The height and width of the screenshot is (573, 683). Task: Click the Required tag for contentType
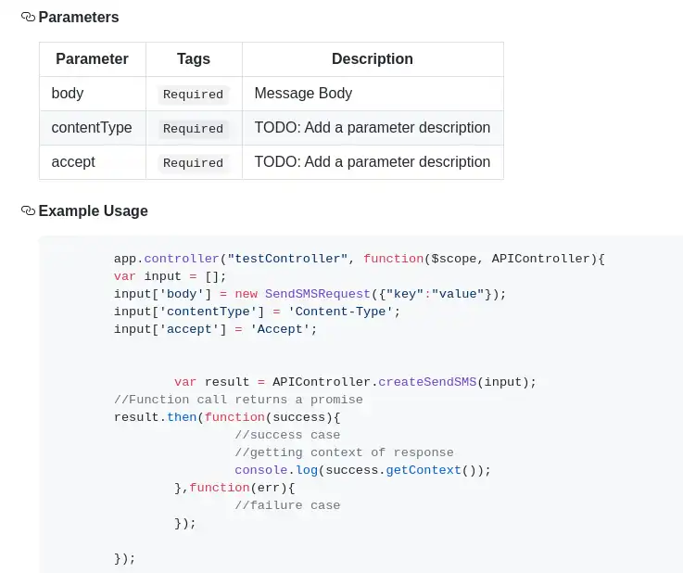point(193,128)
